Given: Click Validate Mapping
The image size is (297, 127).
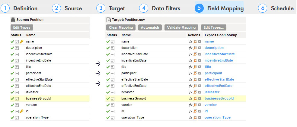Looking at the screenshot, I should tap(181, 27).
